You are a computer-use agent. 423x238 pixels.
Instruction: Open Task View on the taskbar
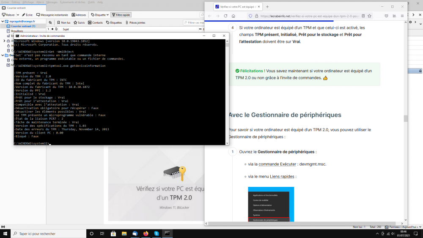[102, 233]
